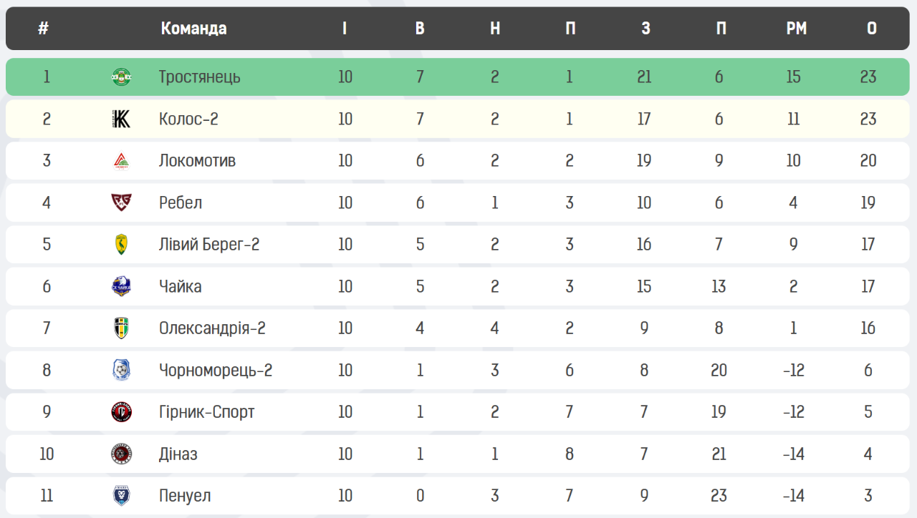Image resolution: width=917 pixels, height=518 pixels.
Task: Click the # rank column header
Action: 44,29
